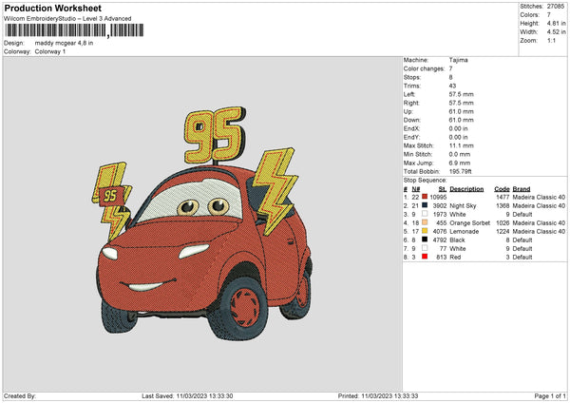Click the Description column header
570x403 pixels.
tap(466, 189)
